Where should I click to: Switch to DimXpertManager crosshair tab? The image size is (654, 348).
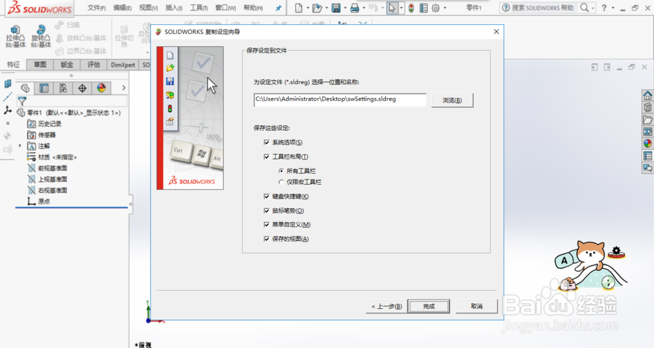coord(82,88)
